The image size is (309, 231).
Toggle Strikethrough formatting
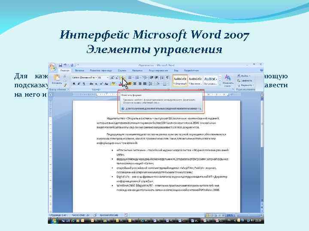point(91,84)
